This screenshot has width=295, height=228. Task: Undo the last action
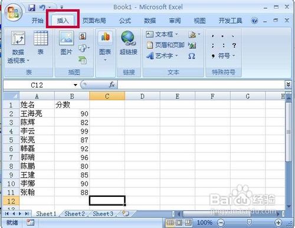(42, 8)
